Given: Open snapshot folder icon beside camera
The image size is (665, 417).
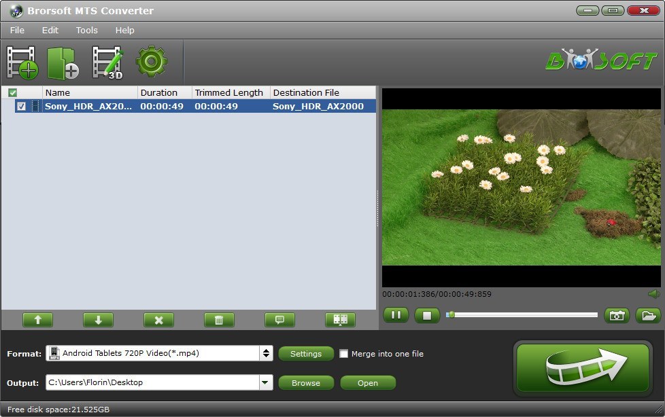Looking at the screenshot, I should 649,316.
